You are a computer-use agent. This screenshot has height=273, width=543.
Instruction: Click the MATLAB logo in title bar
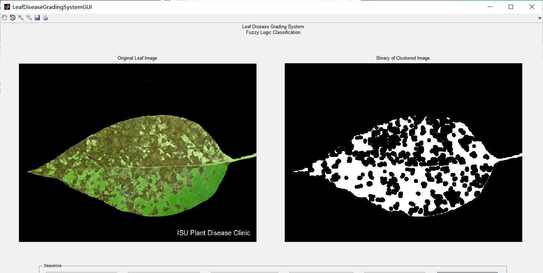pos(7,7)
